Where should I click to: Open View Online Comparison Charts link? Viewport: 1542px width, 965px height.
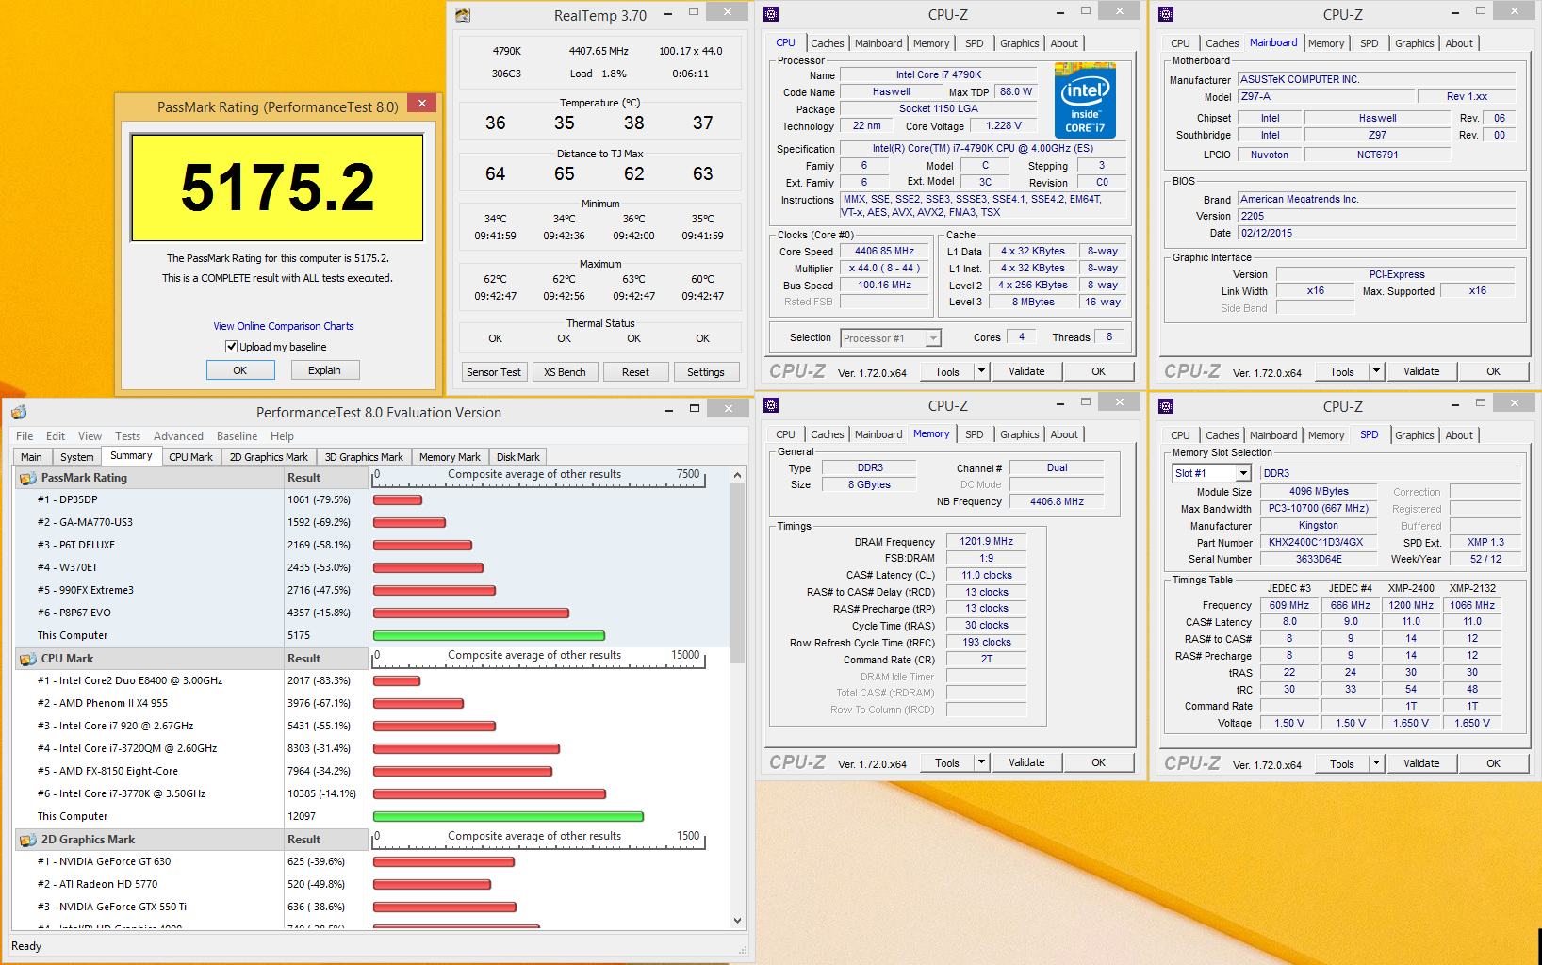click(x=284, y=326)
